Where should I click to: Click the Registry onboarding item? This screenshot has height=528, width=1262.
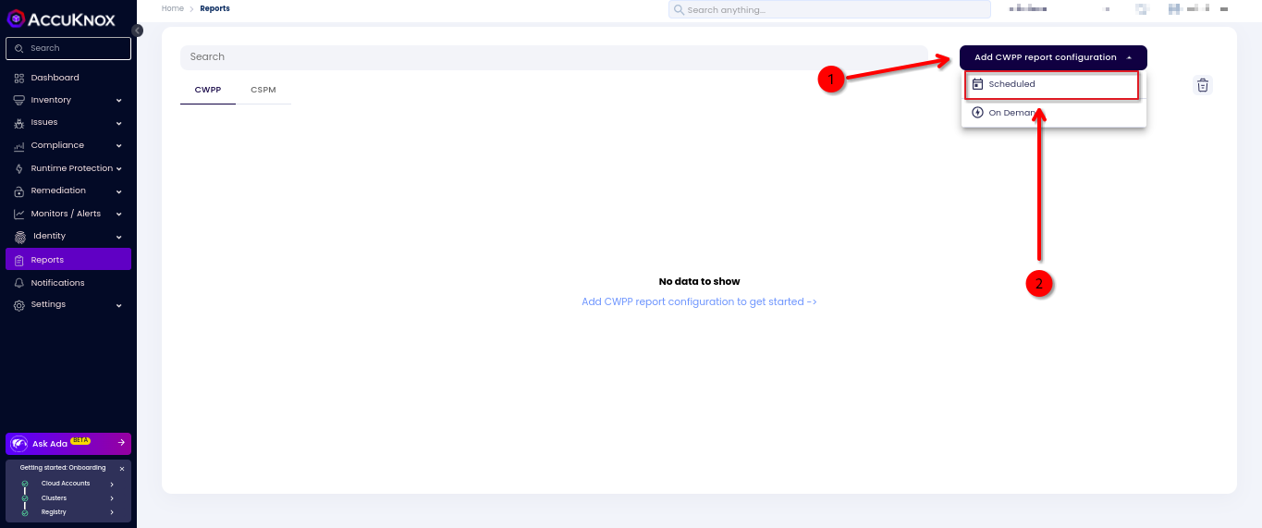click(68, 512)
